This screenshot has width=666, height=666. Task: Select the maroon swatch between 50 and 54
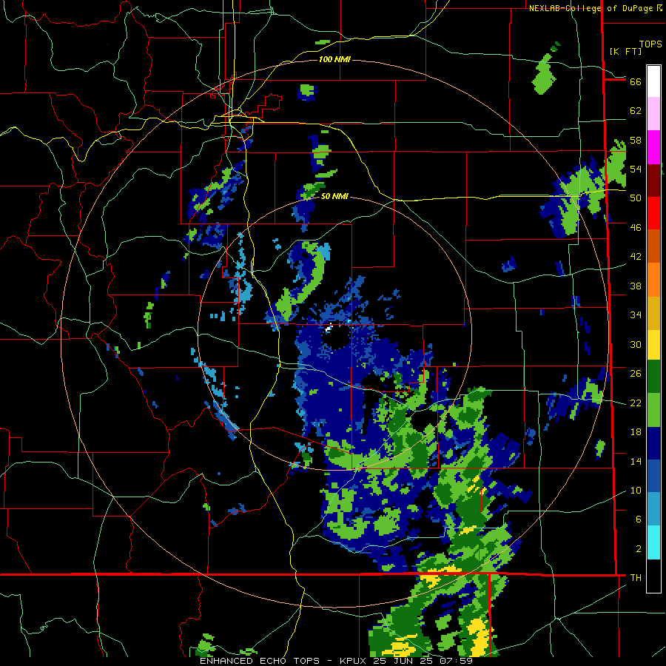point(653,180)
